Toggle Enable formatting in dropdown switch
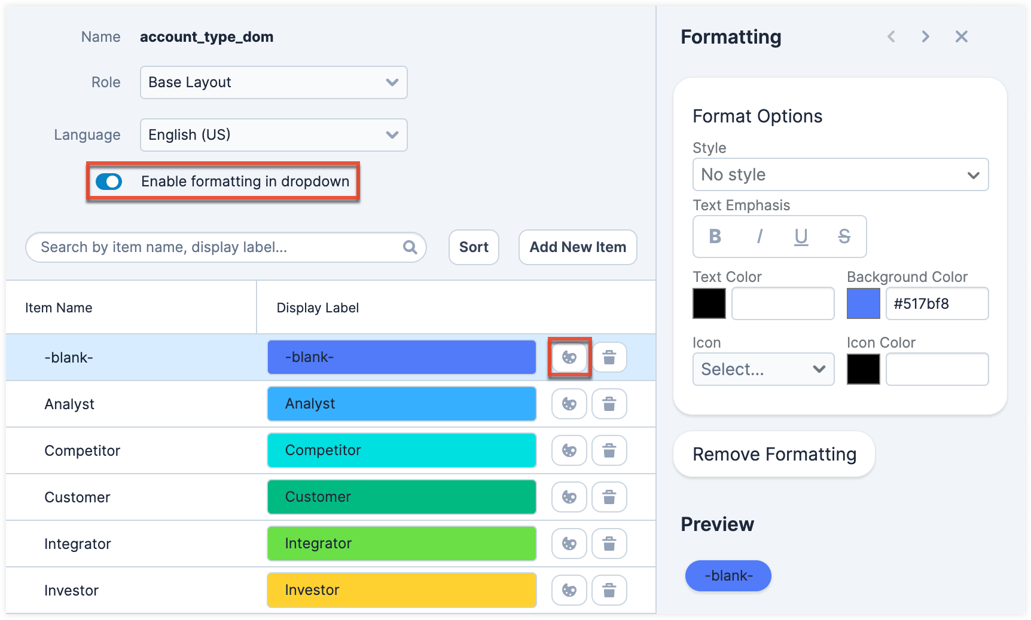 coord(109,182)
